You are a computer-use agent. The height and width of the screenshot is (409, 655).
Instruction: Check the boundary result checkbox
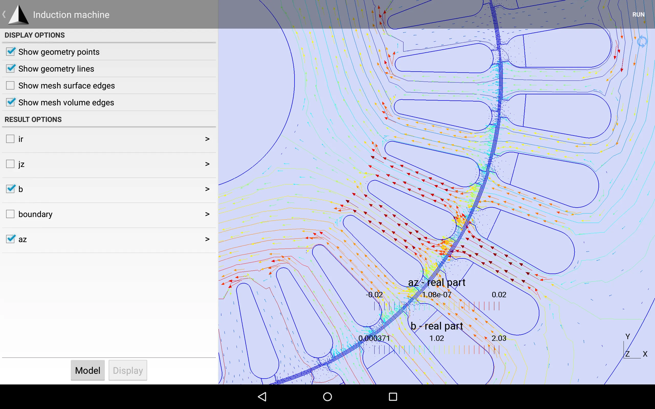point(10,214)
